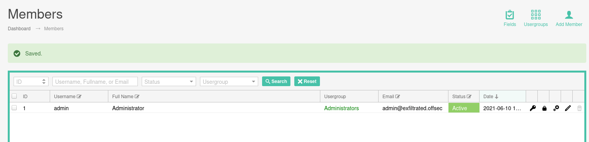Click the Add Member person icon
The height and width of the screenshot is (142, 589).
pos(569,15)
